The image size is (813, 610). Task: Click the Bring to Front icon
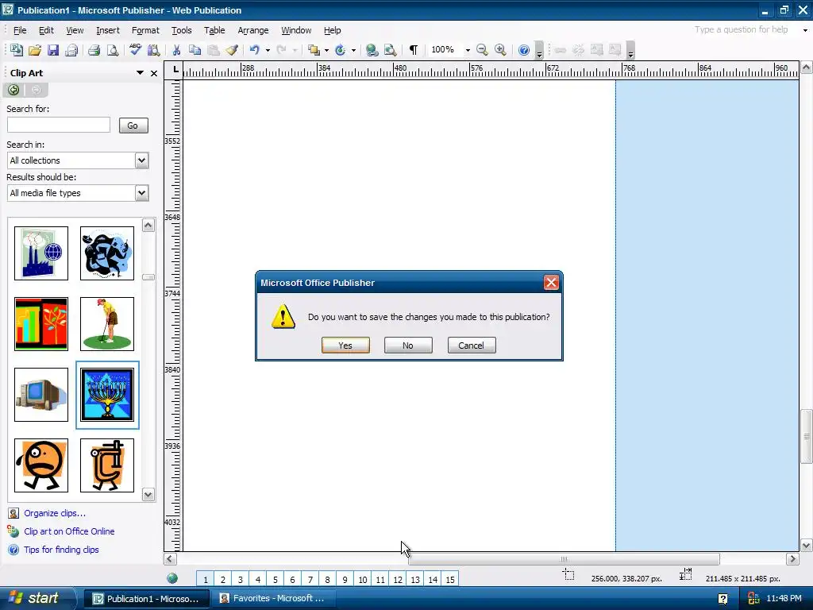pyautogui.click(x=313, y=50)
